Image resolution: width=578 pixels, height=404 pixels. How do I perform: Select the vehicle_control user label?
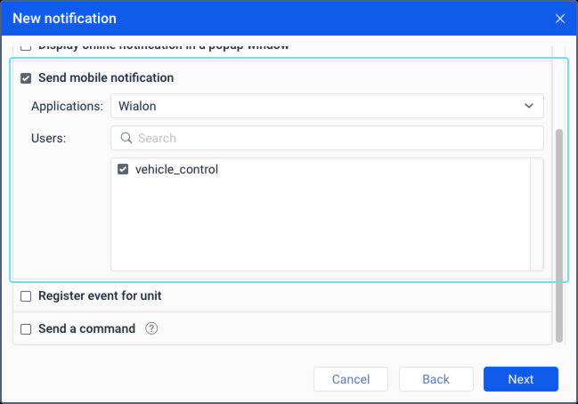click(x=176, y=169)
